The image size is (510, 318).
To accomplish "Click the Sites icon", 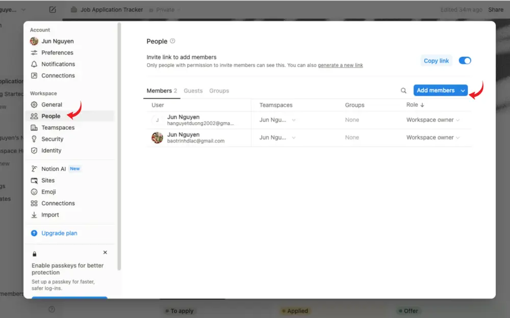I will pyautogui.click(x=34, y=181).
